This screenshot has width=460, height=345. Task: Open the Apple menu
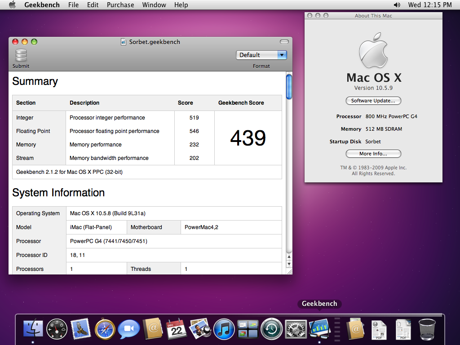coord(12,4)
